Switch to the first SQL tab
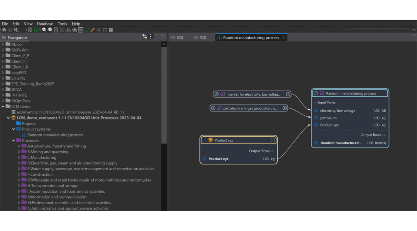The width and height of the screenshot is (417, 231). [177, 38]
